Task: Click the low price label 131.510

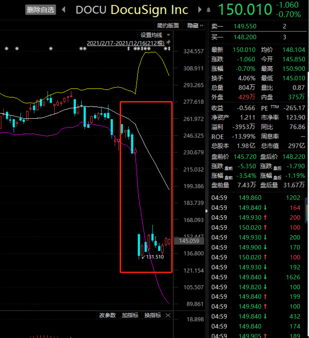Action: pyautogui.click(x=155, y=257)
